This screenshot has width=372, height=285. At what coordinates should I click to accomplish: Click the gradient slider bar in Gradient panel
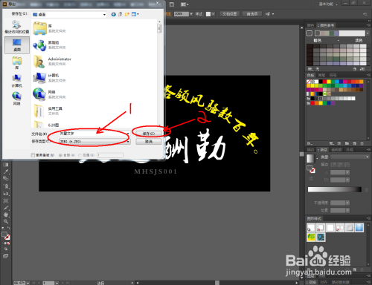coord(335,189)
